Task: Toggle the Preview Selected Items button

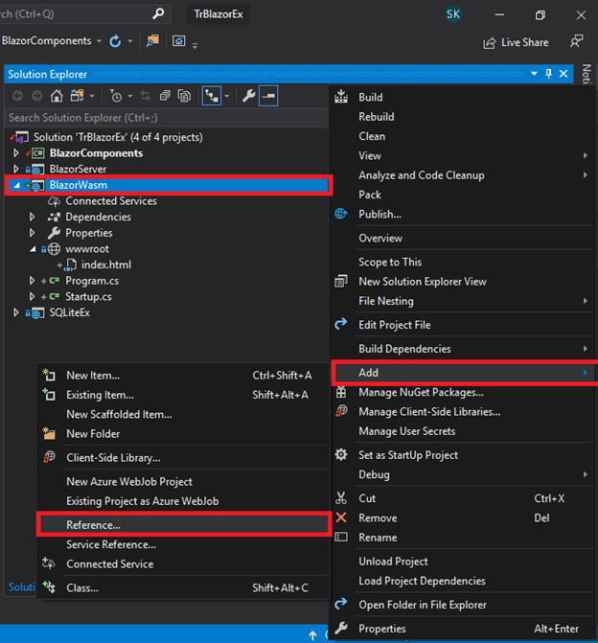Action: tap(268, 96)
